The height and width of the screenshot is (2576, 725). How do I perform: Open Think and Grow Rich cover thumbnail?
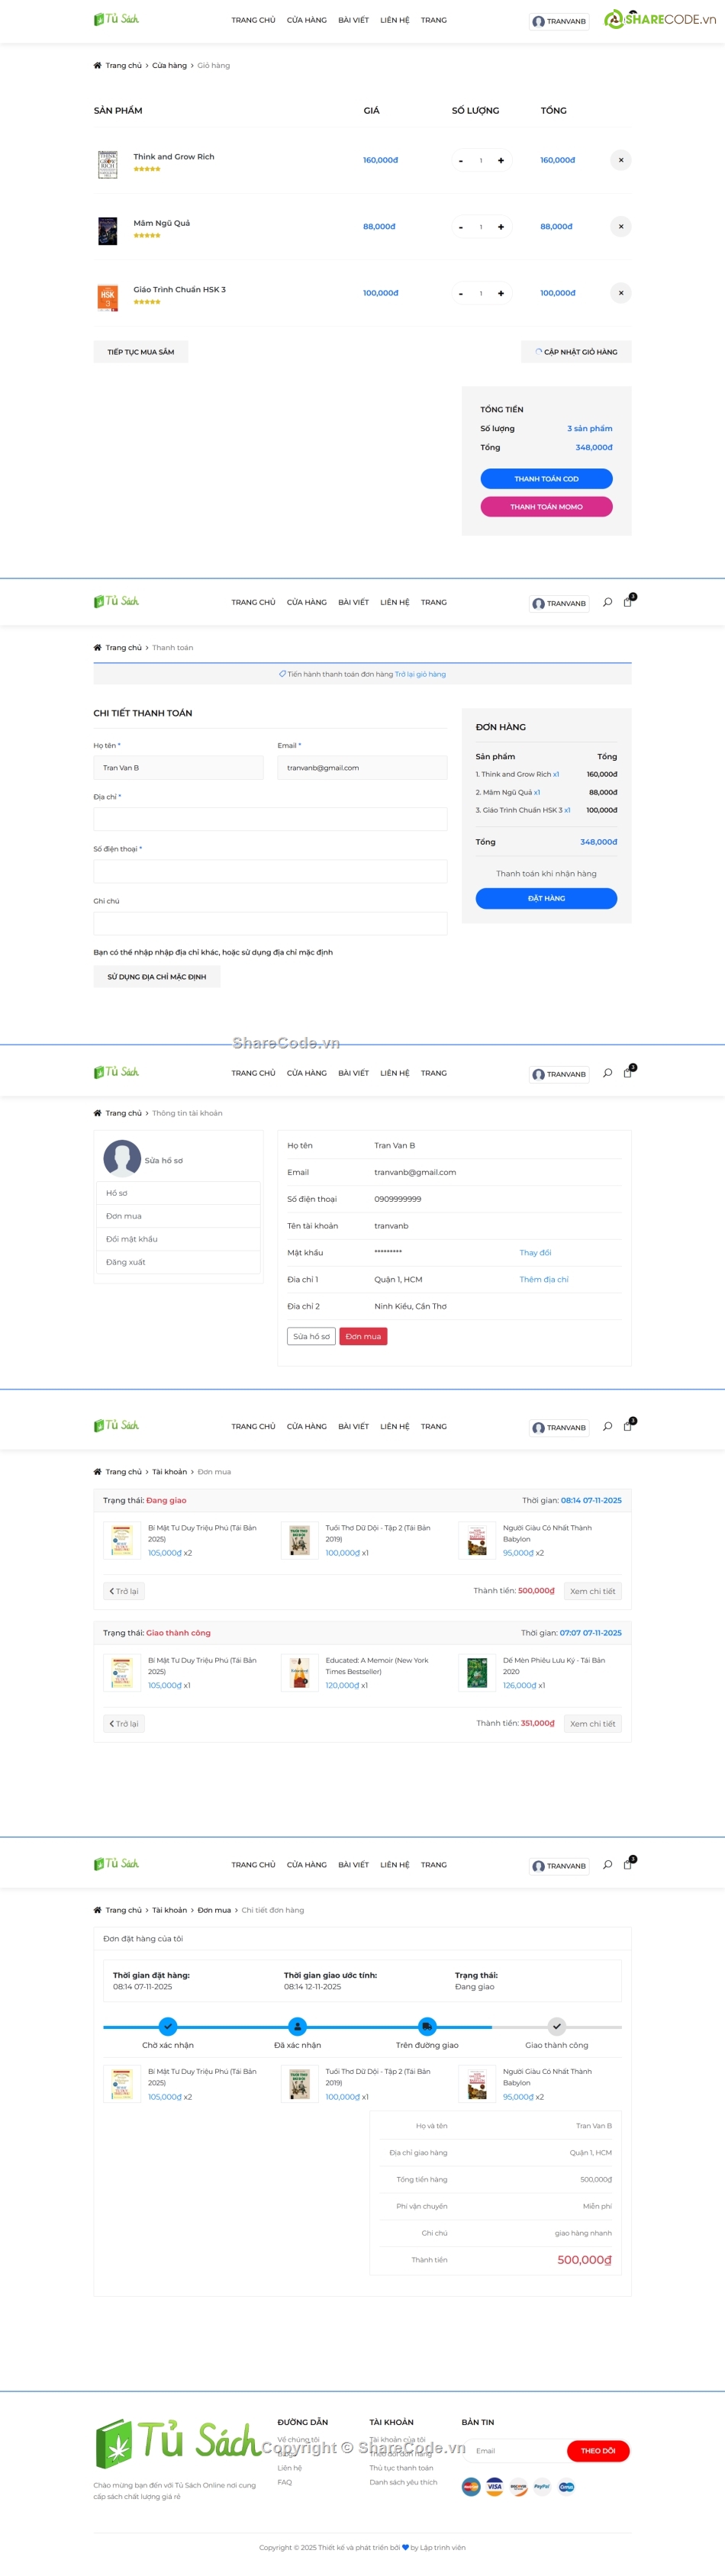coord(108,164)
